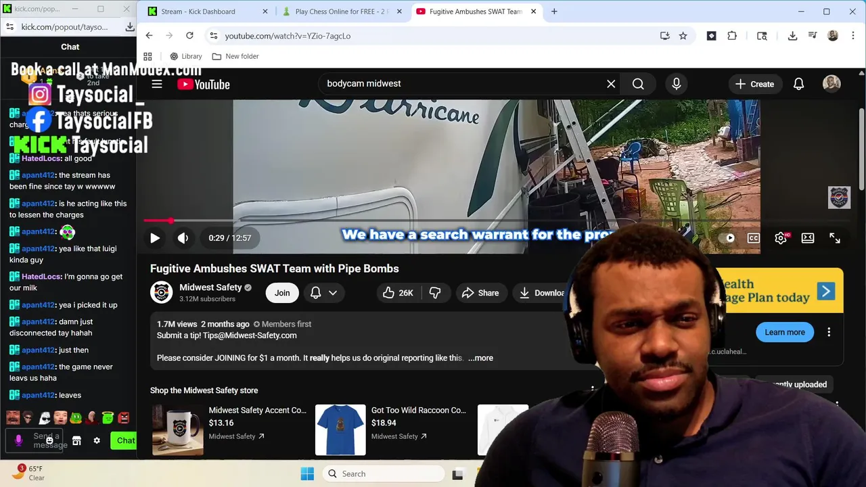Screen dimensions: 866x487
Task: Play the YouTube video
Action: [155, 238]
